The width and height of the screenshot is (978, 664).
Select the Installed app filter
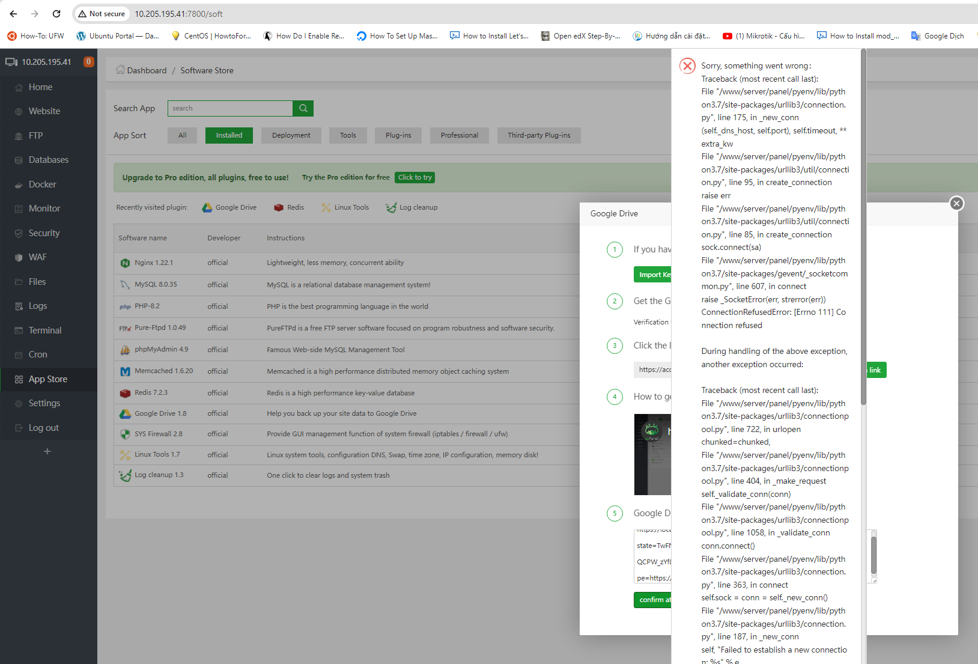coord(229,135)
